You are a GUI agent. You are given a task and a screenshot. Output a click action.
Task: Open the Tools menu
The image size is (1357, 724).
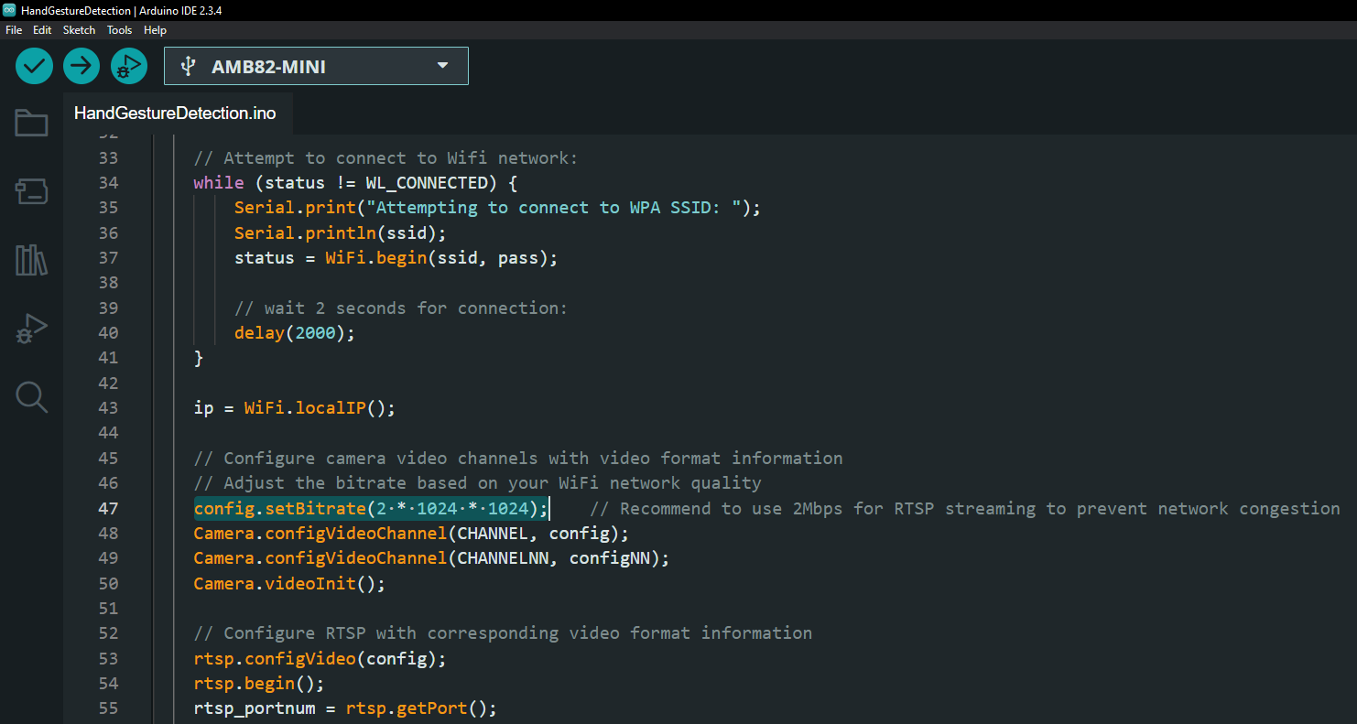pos(119,30)
